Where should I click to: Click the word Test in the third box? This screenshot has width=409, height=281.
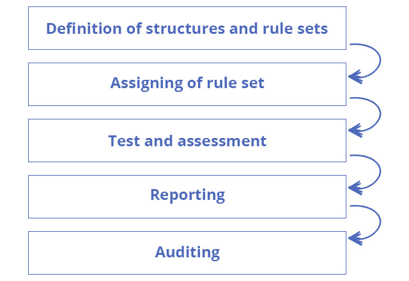pos(124,141)
